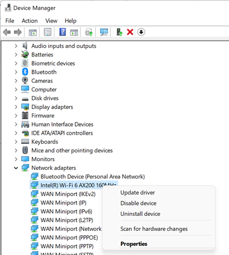Click the Cameras webcam icon
This screenshot has height=255, width=229.
pyautogui.click(x=25, y=81)
